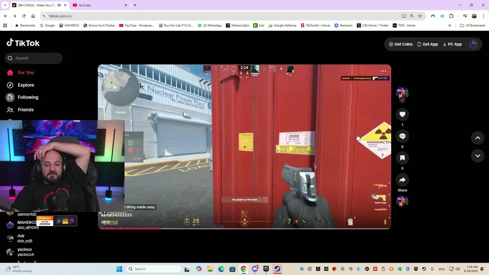This screenshot has height=275, width=489.
Task: Seek using the video progress bar
Action: point(244,228)
